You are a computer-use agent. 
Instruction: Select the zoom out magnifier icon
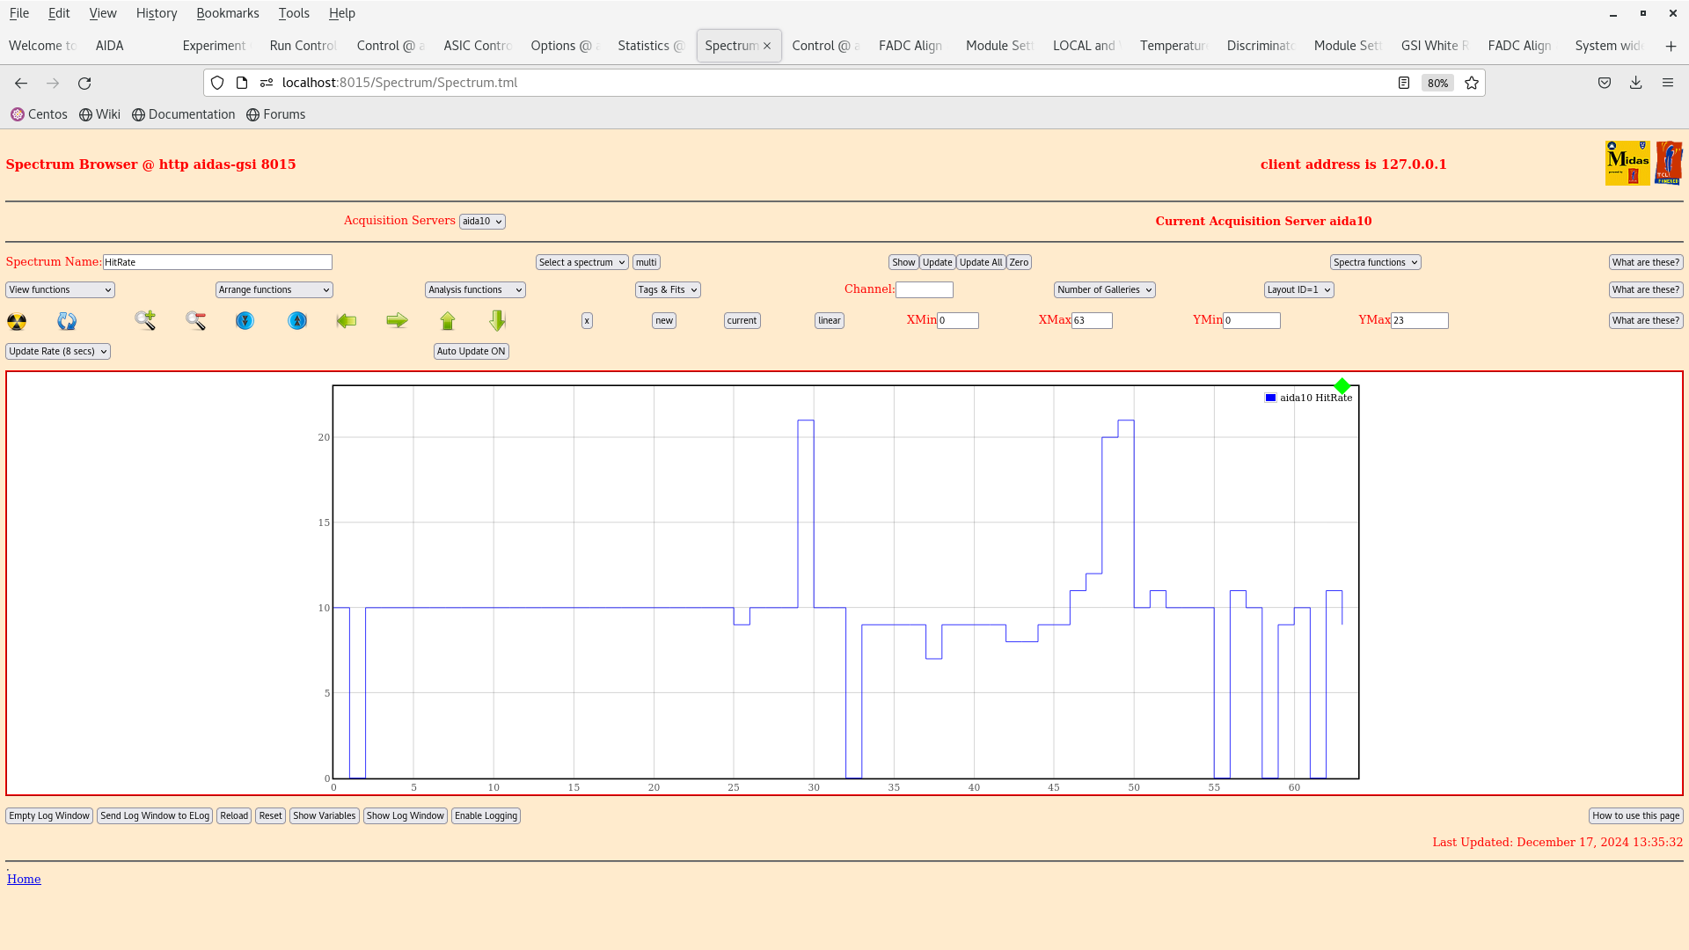(x=195, y=320)
